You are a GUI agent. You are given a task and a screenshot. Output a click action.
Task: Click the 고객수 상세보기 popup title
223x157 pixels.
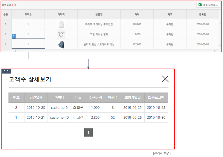(x=30, y=79)
